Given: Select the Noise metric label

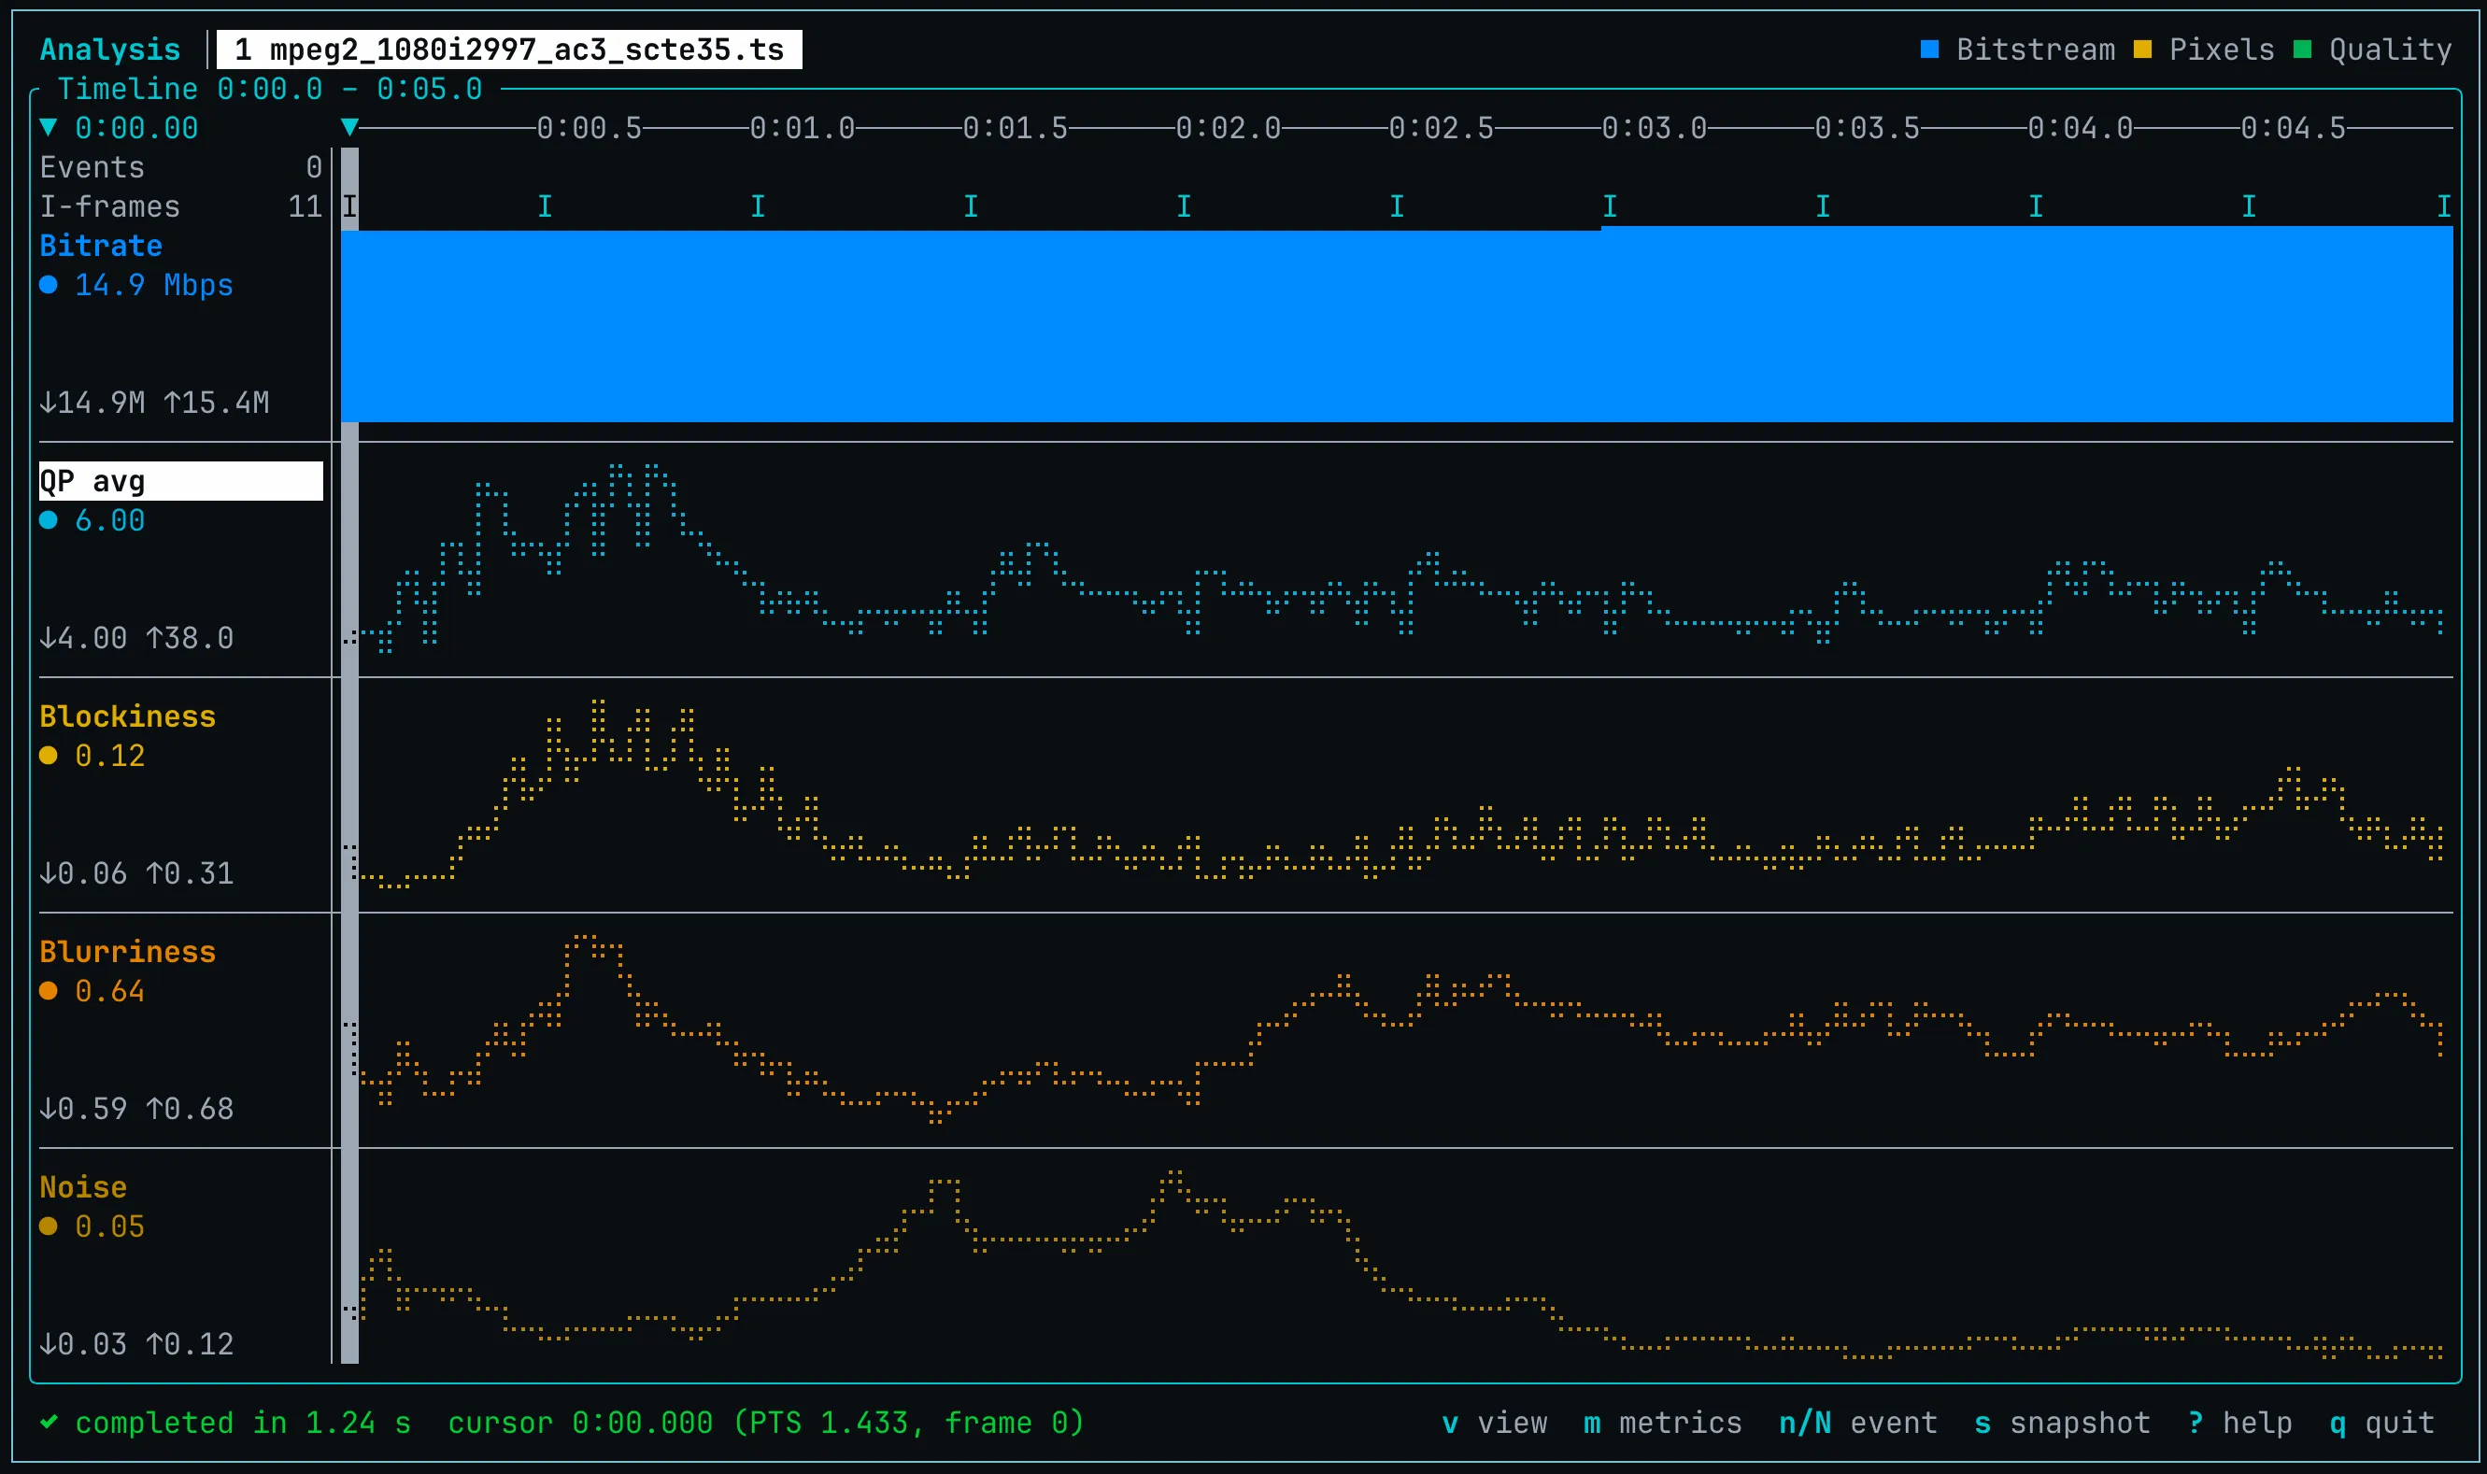Looking at the screenshot, I should click(x=83, y=1187).
